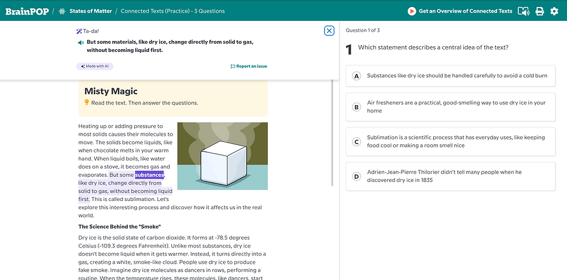Viewport: 567px width, 280px height.
Task: Click the lightbulb instruction icon
Action: point(87,103)
